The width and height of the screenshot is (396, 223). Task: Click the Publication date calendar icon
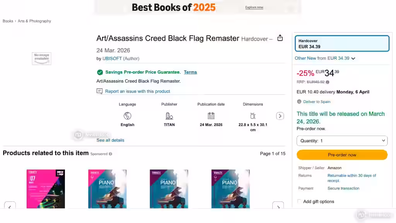[x=211, y=116]
